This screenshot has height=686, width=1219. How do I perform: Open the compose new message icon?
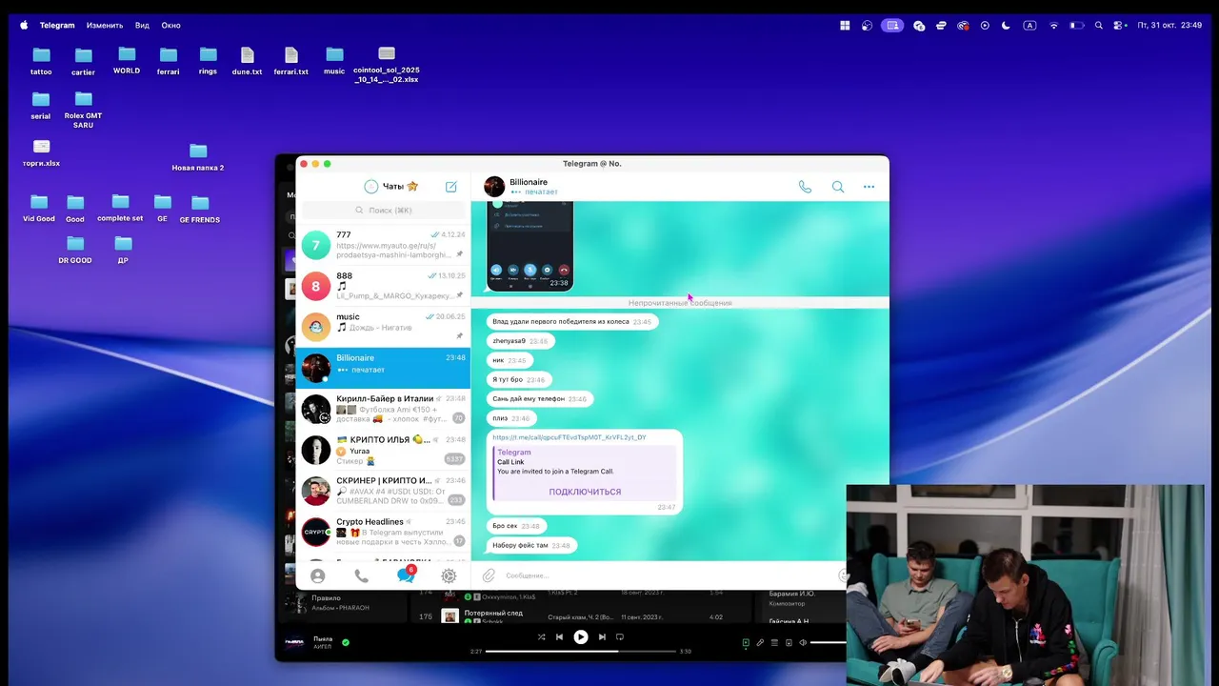click(x=451, y=187)
